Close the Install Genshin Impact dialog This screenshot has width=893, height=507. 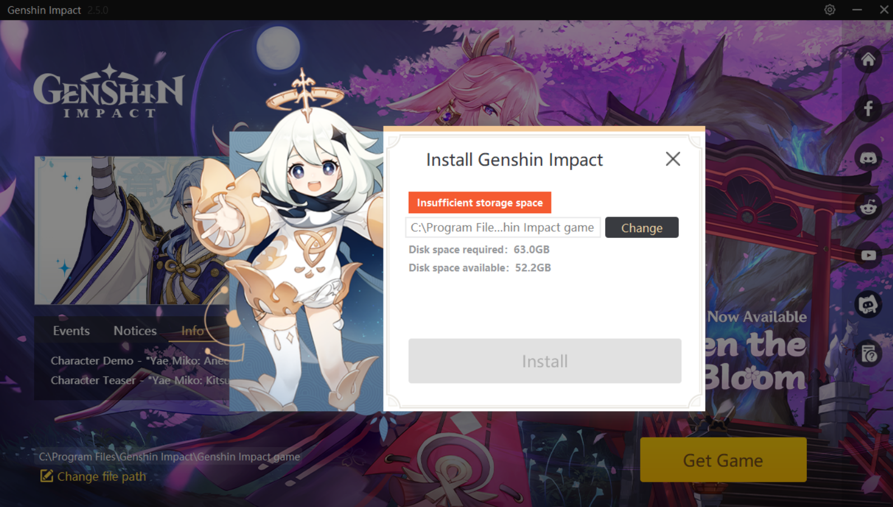pyautogui.click(x=673, y=159)
